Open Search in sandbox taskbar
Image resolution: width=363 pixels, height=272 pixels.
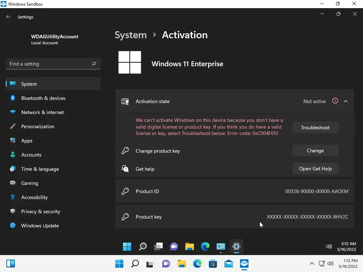[x=143, y=246]
